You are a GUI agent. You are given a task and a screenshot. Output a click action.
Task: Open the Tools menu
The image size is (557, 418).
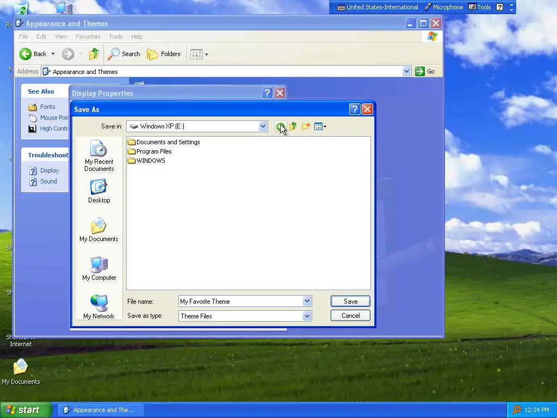tap(115, 36)
